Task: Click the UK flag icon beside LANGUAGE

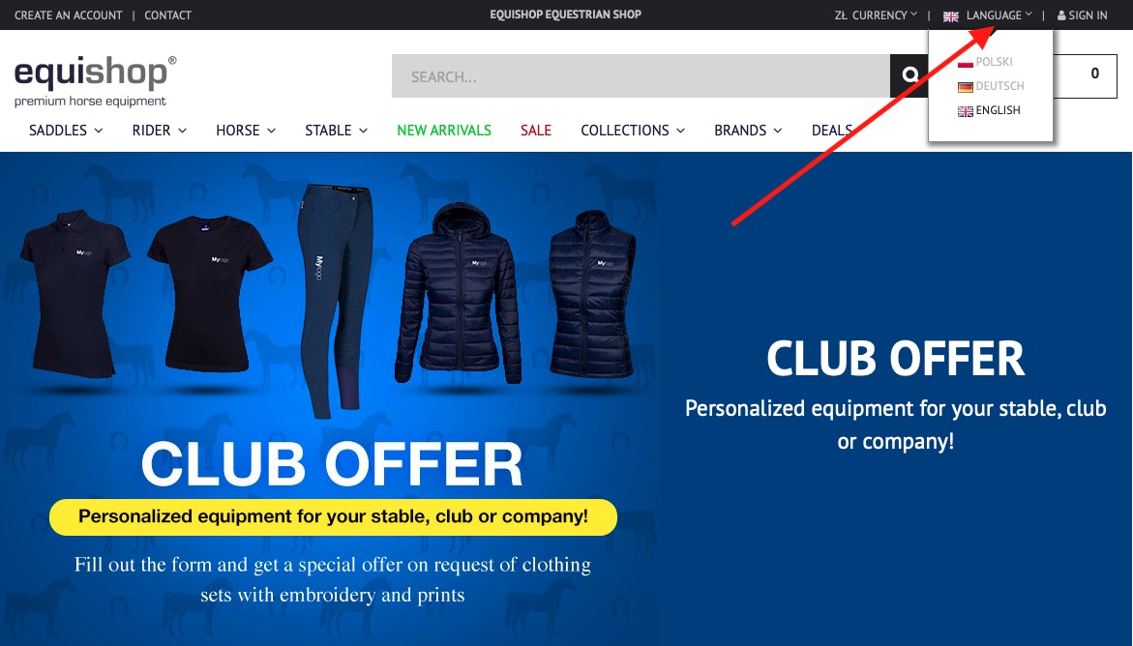Action: point(951,15)
